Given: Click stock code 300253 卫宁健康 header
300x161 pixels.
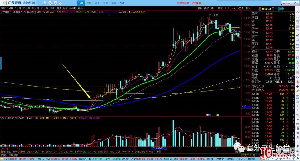Looking at the screenshot, I should click(273, 9).
